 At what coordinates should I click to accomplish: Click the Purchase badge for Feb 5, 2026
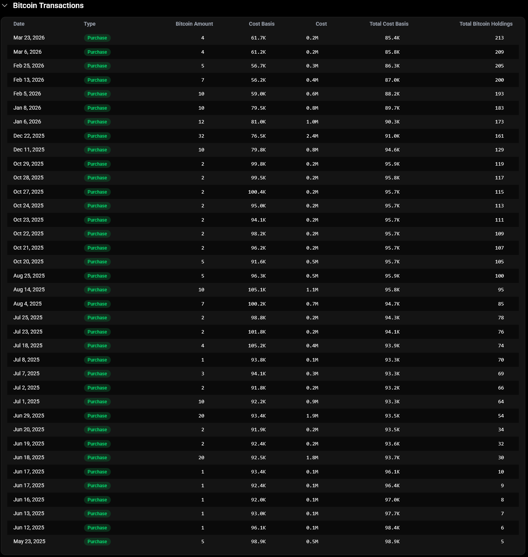pos(97,94)
